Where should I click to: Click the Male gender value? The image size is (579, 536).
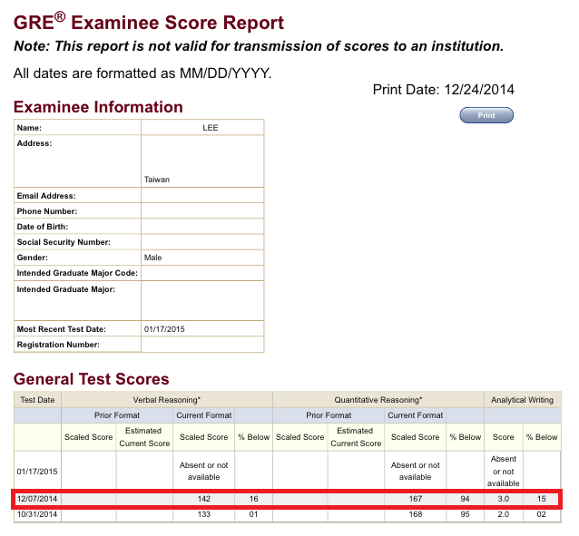pyautogui.click(x=152, y=258)
